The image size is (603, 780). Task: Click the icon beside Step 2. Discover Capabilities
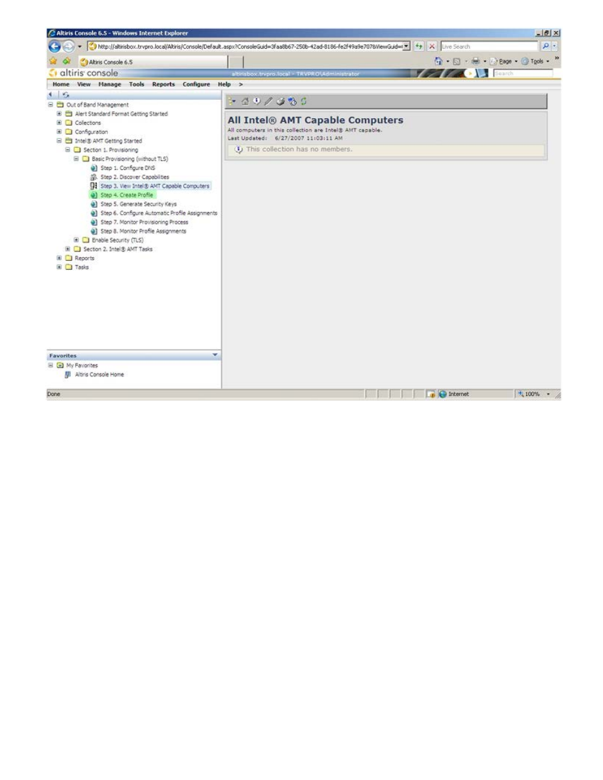94,177
